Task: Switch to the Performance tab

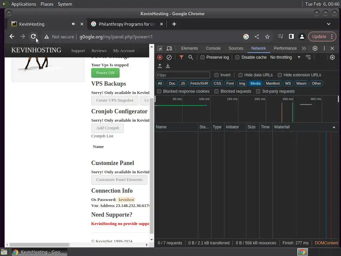Action: pos(285,48)
